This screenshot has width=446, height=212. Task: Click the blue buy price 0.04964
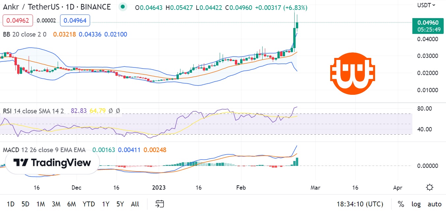pos(75,21)
